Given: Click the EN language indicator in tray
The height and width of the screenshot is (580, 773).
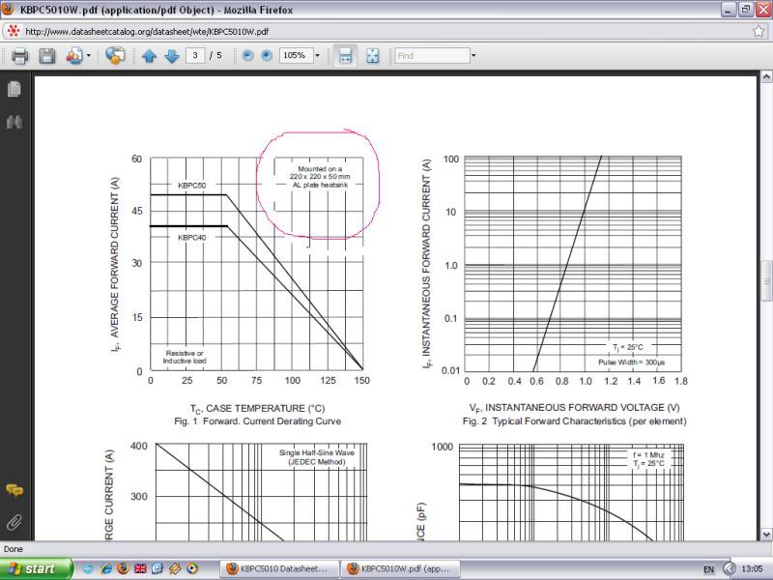Looking at the screenshot, I should coord(708,569).
